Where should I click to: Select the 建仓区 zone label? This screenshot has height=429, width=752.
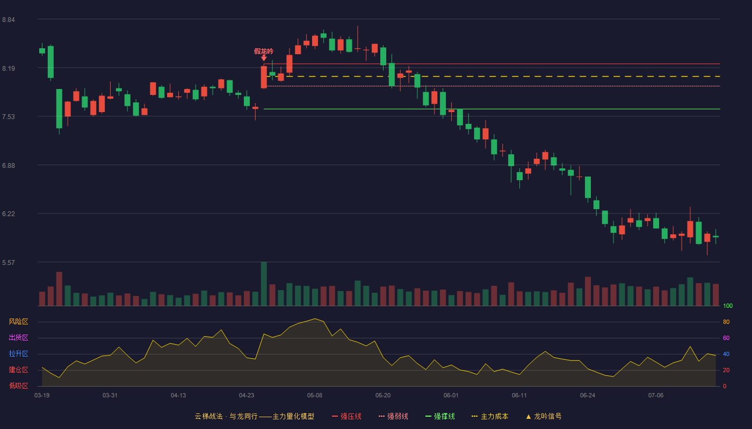pyautogui.click(x=18, y=370)
